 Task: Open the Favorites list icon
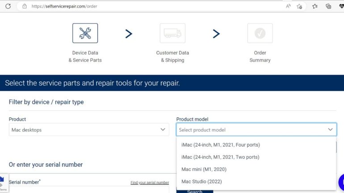[315, 6]
